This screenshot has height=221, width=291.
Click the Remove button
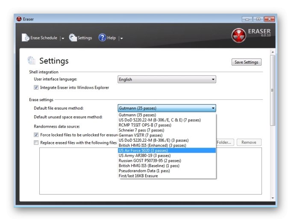point(249,142)
